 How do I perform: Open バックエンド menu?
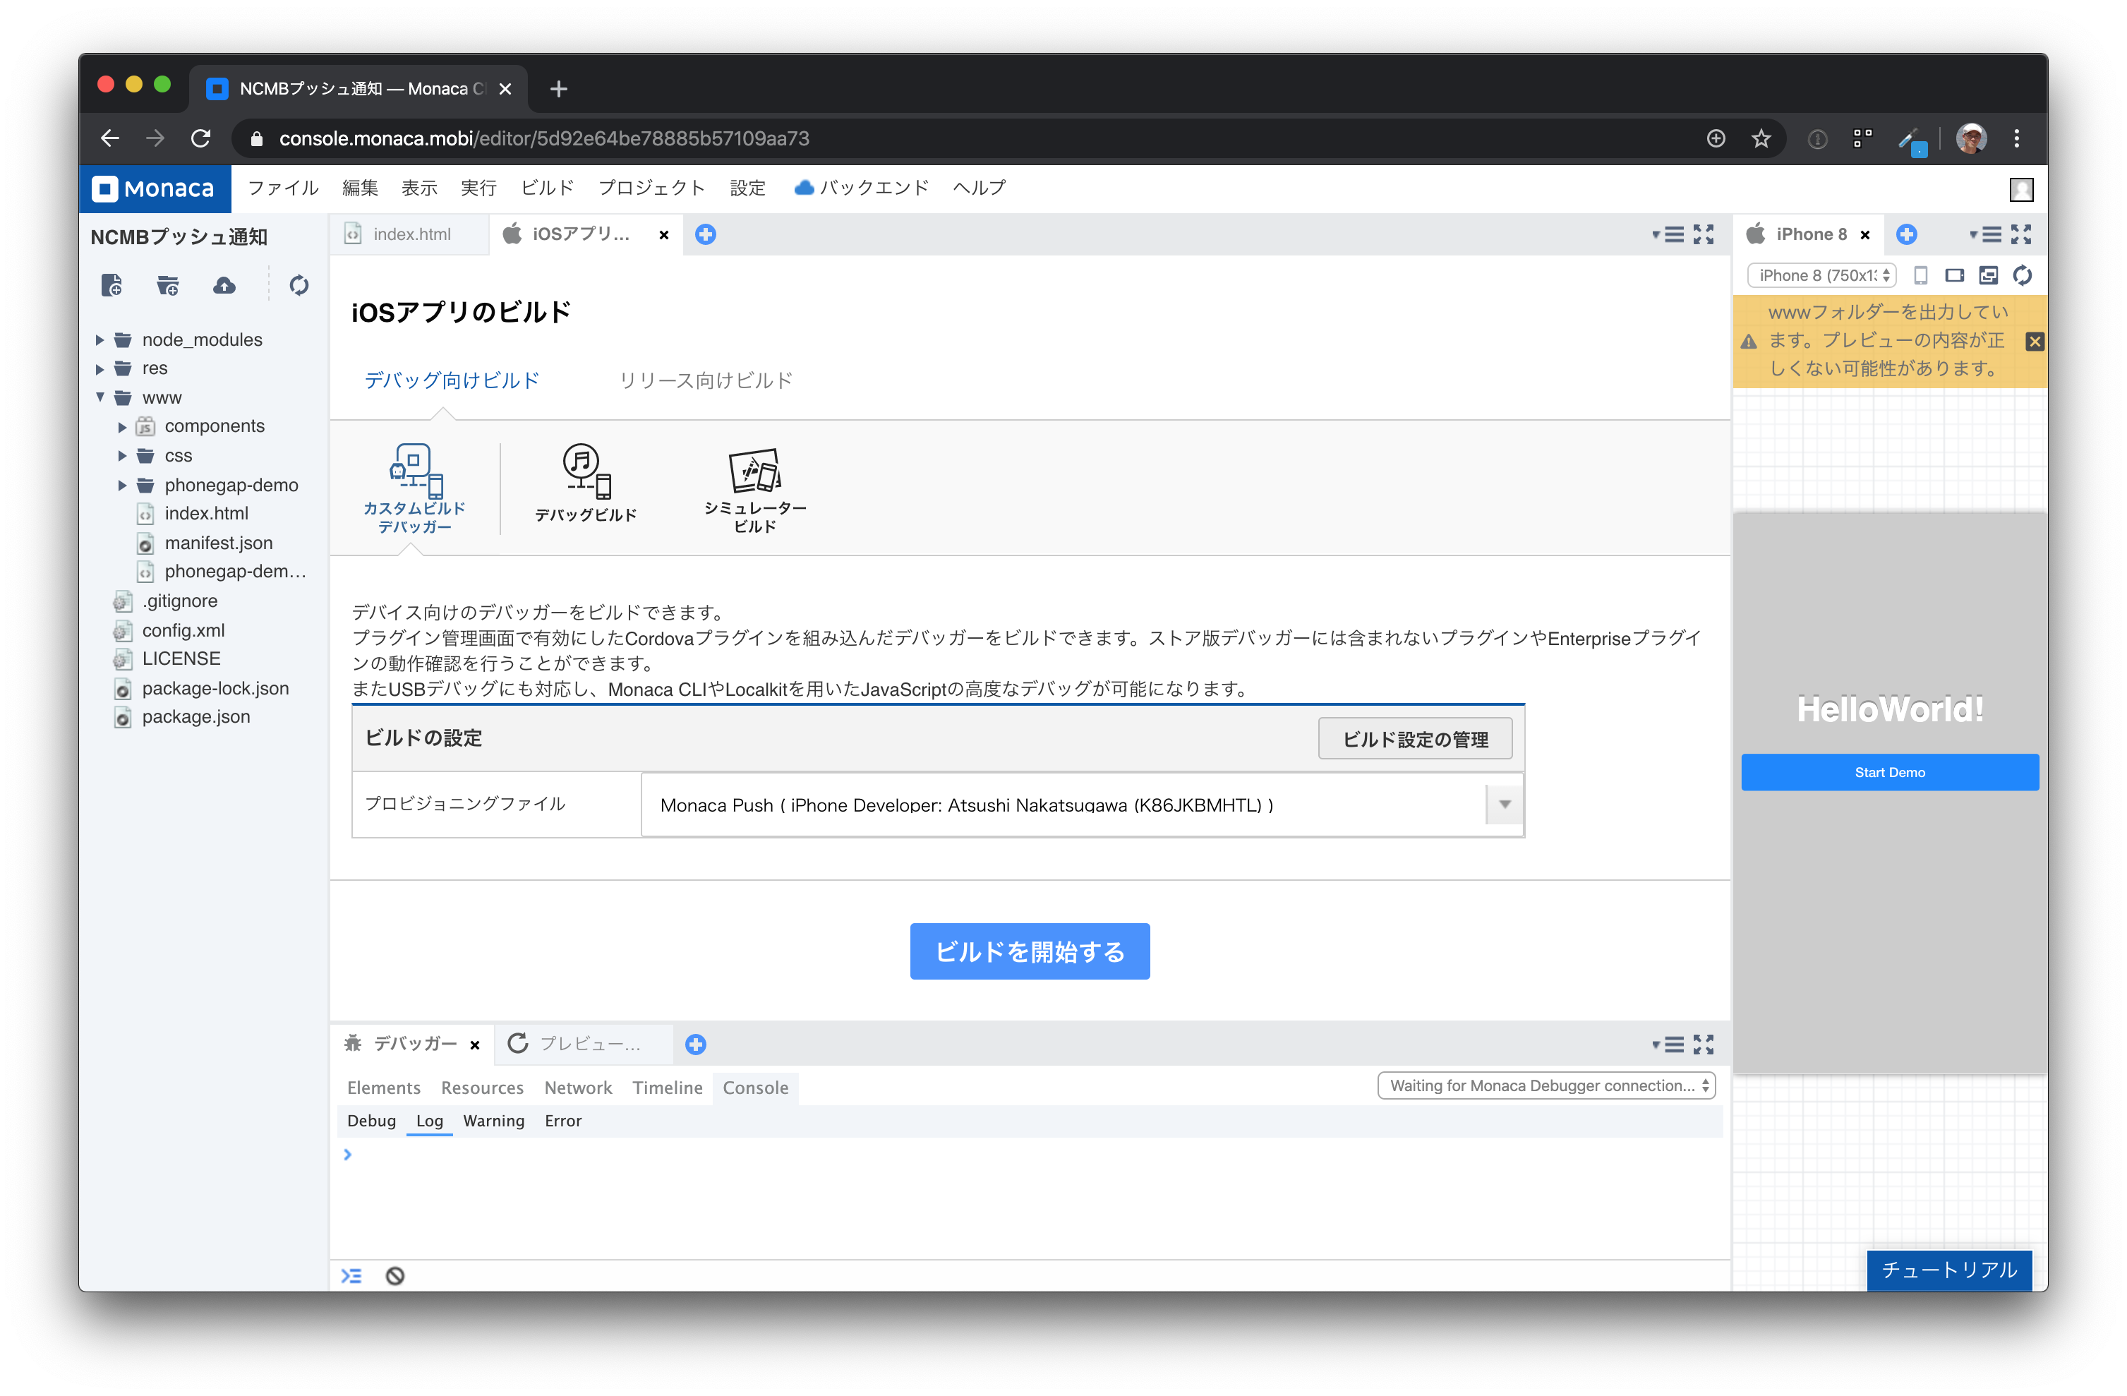(x=862, y=188)
